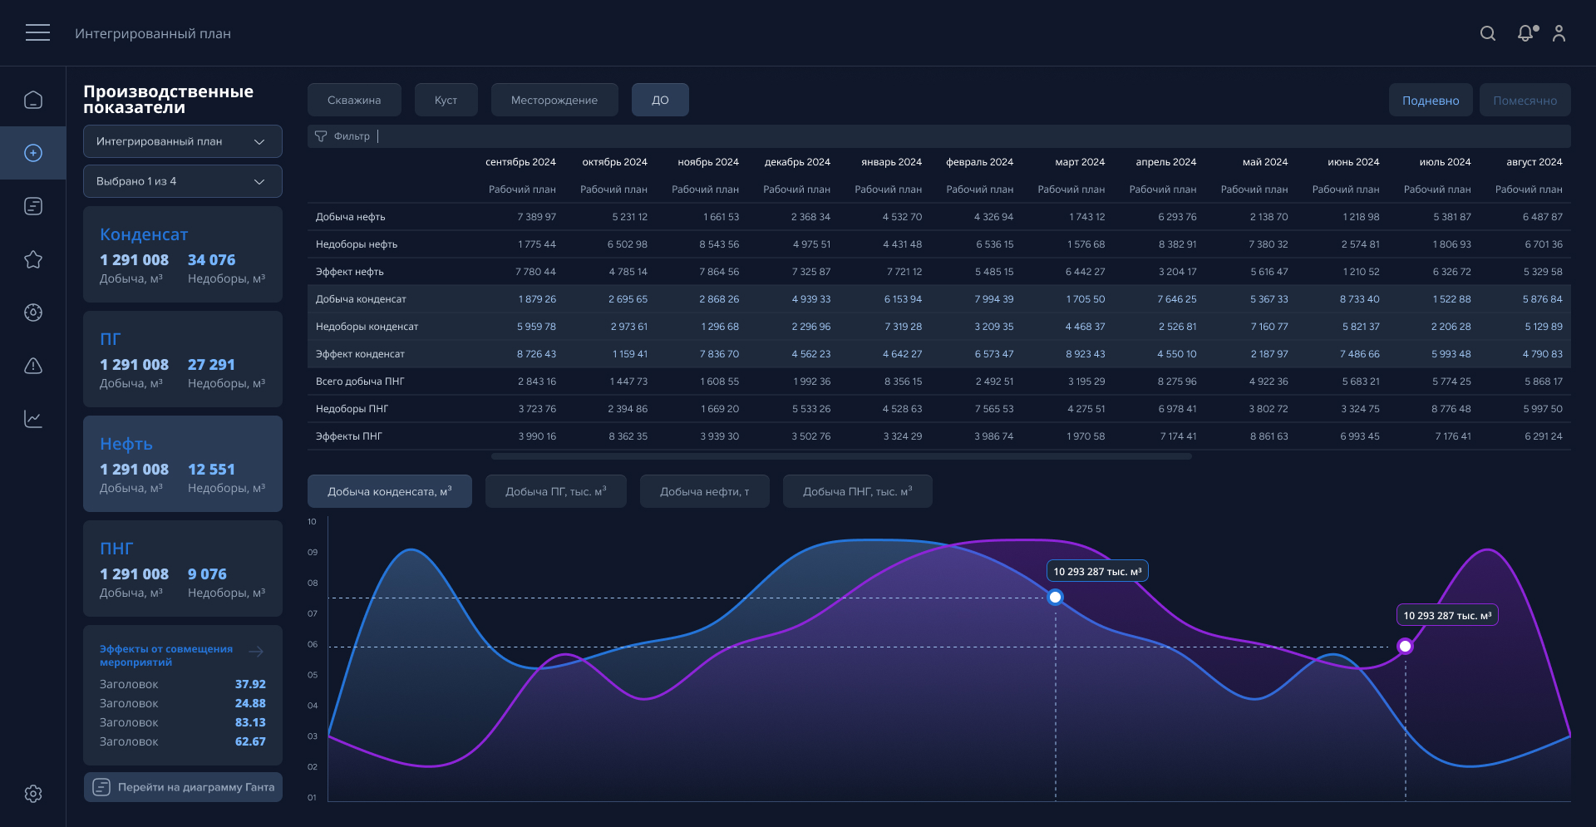
Task: Select the Месторождение tab
Action: [x=554, y=101]
